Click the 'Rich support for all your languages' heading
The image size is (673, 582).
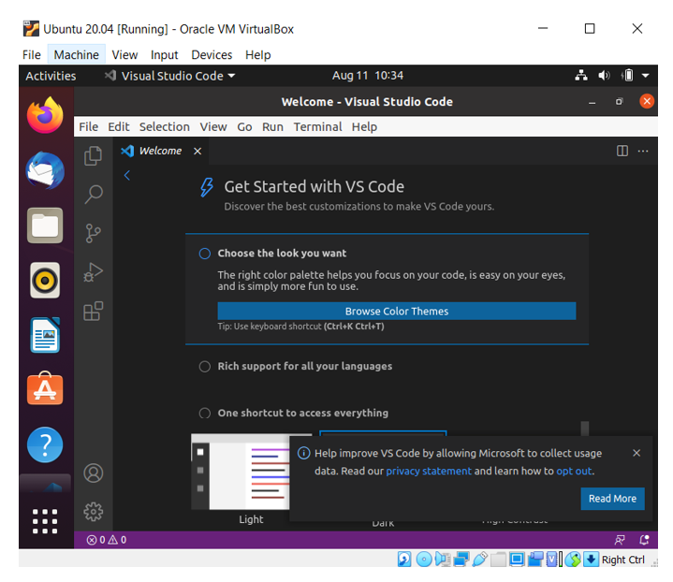[305, 366]
